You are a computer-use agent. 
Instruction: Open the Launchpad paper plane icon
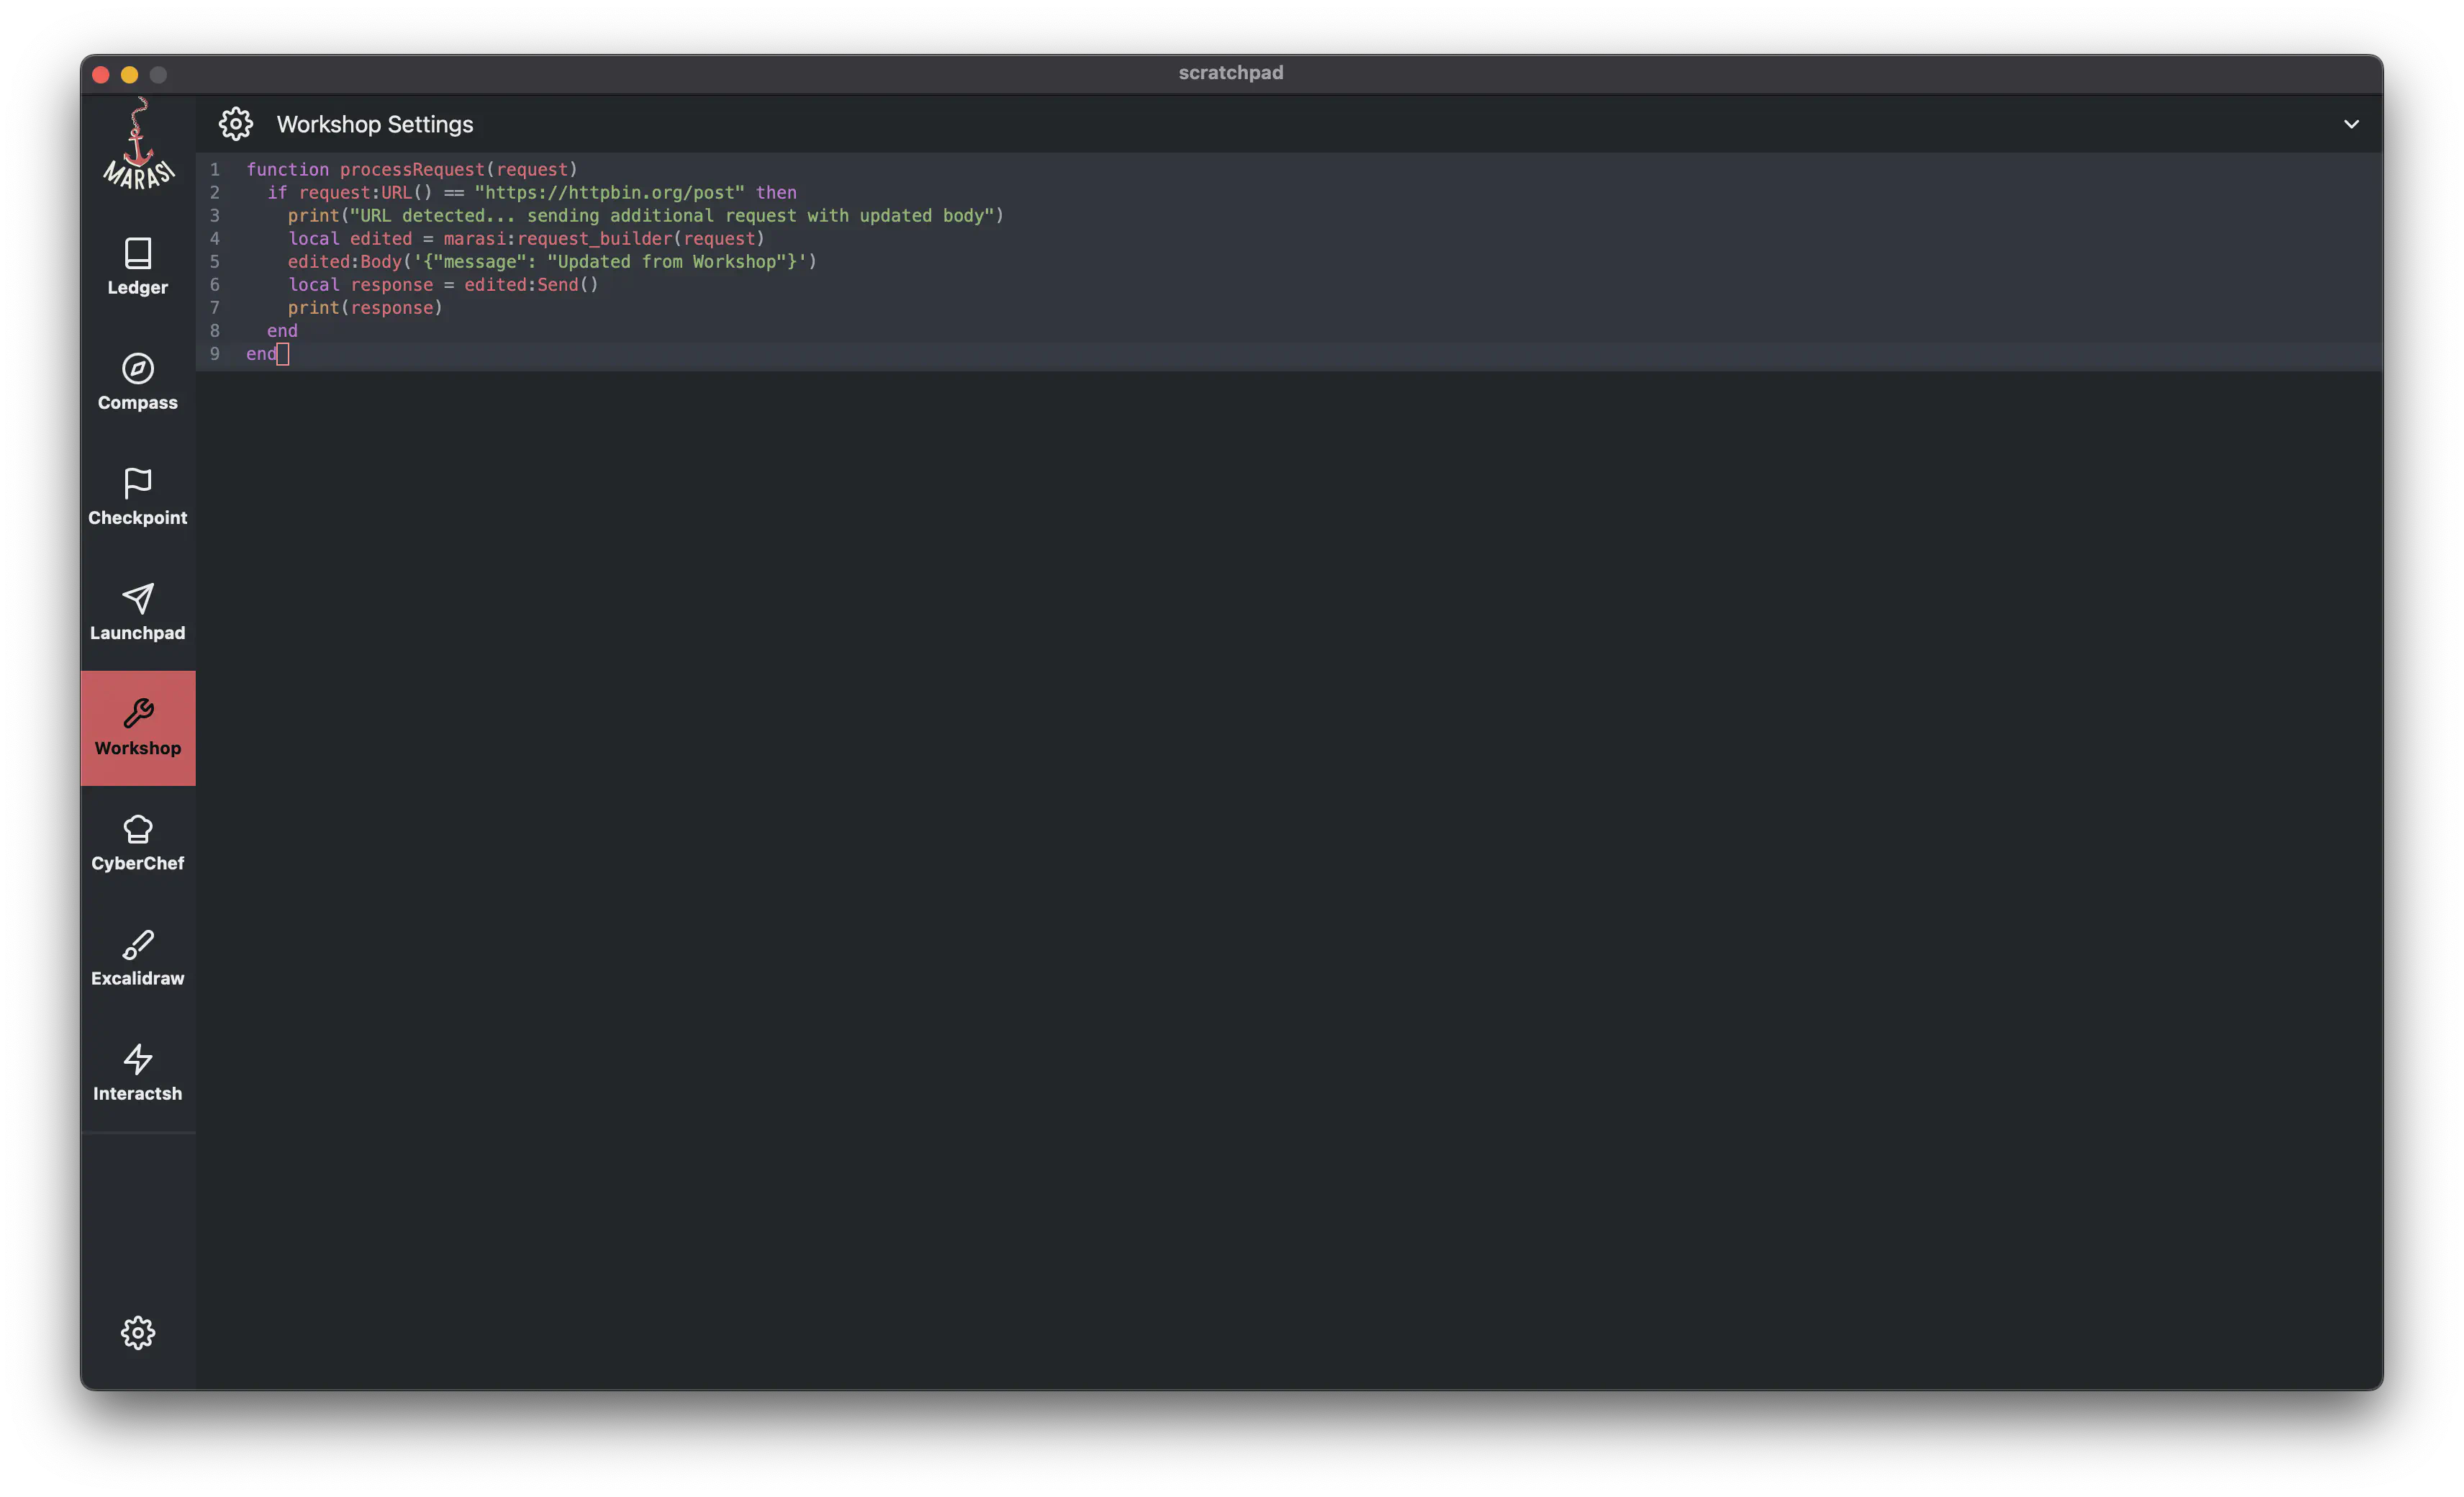(x=138, y=599)
